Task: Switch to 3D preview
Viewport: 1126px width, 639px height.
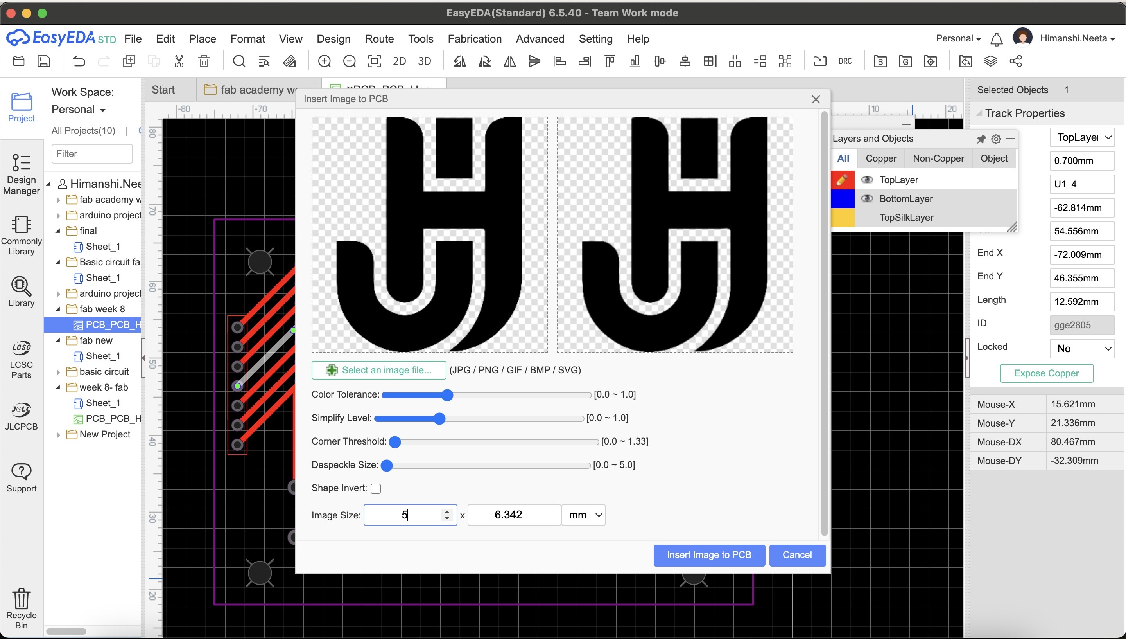Action: (425, 61)
